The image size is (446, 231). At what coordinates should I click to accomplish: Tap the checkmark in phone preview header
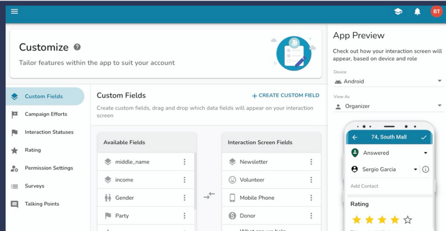point(424,137)
